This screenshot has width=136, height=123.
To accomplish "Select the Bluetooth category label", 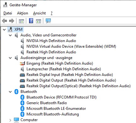I will [29, 92].
